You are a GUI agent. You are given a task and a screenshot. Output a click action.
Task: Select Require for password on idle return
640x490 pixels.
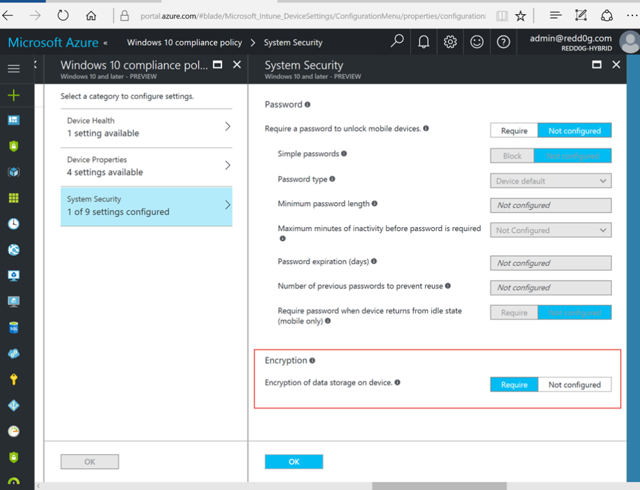click(x=515, y=313)
